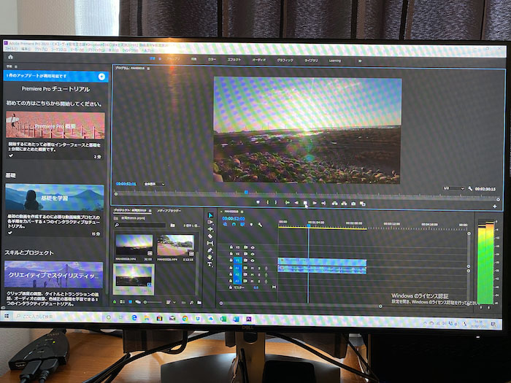
Task: Select the Ripple Edit tool
Action: click(x=210, y=229)
